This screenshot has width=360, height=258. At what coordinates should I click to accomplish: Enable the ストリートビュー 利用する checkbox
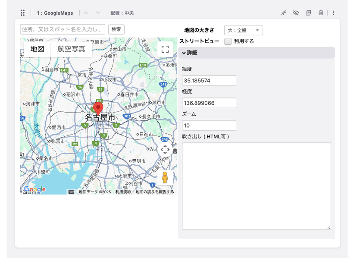point(227,41)
